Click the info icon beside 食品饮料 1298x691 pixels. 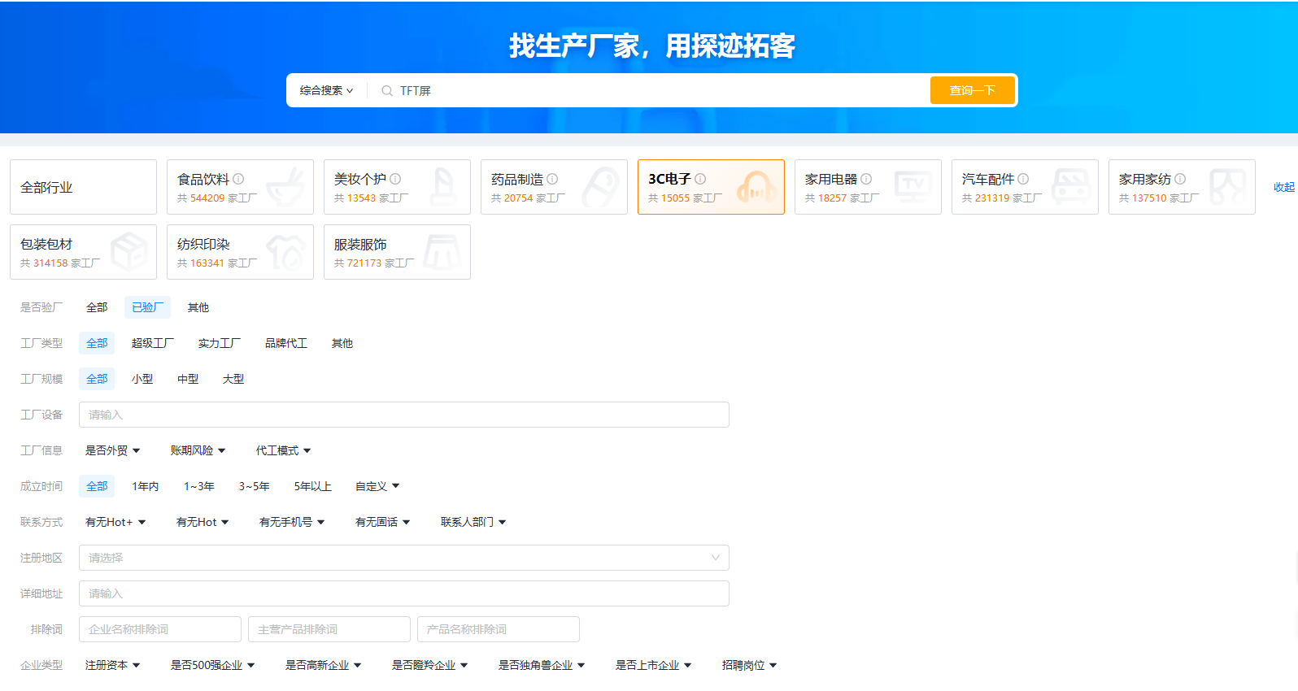click(238, 179)
